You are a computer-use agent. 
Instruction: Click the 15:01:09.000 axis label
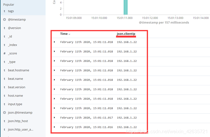[74, 18]
